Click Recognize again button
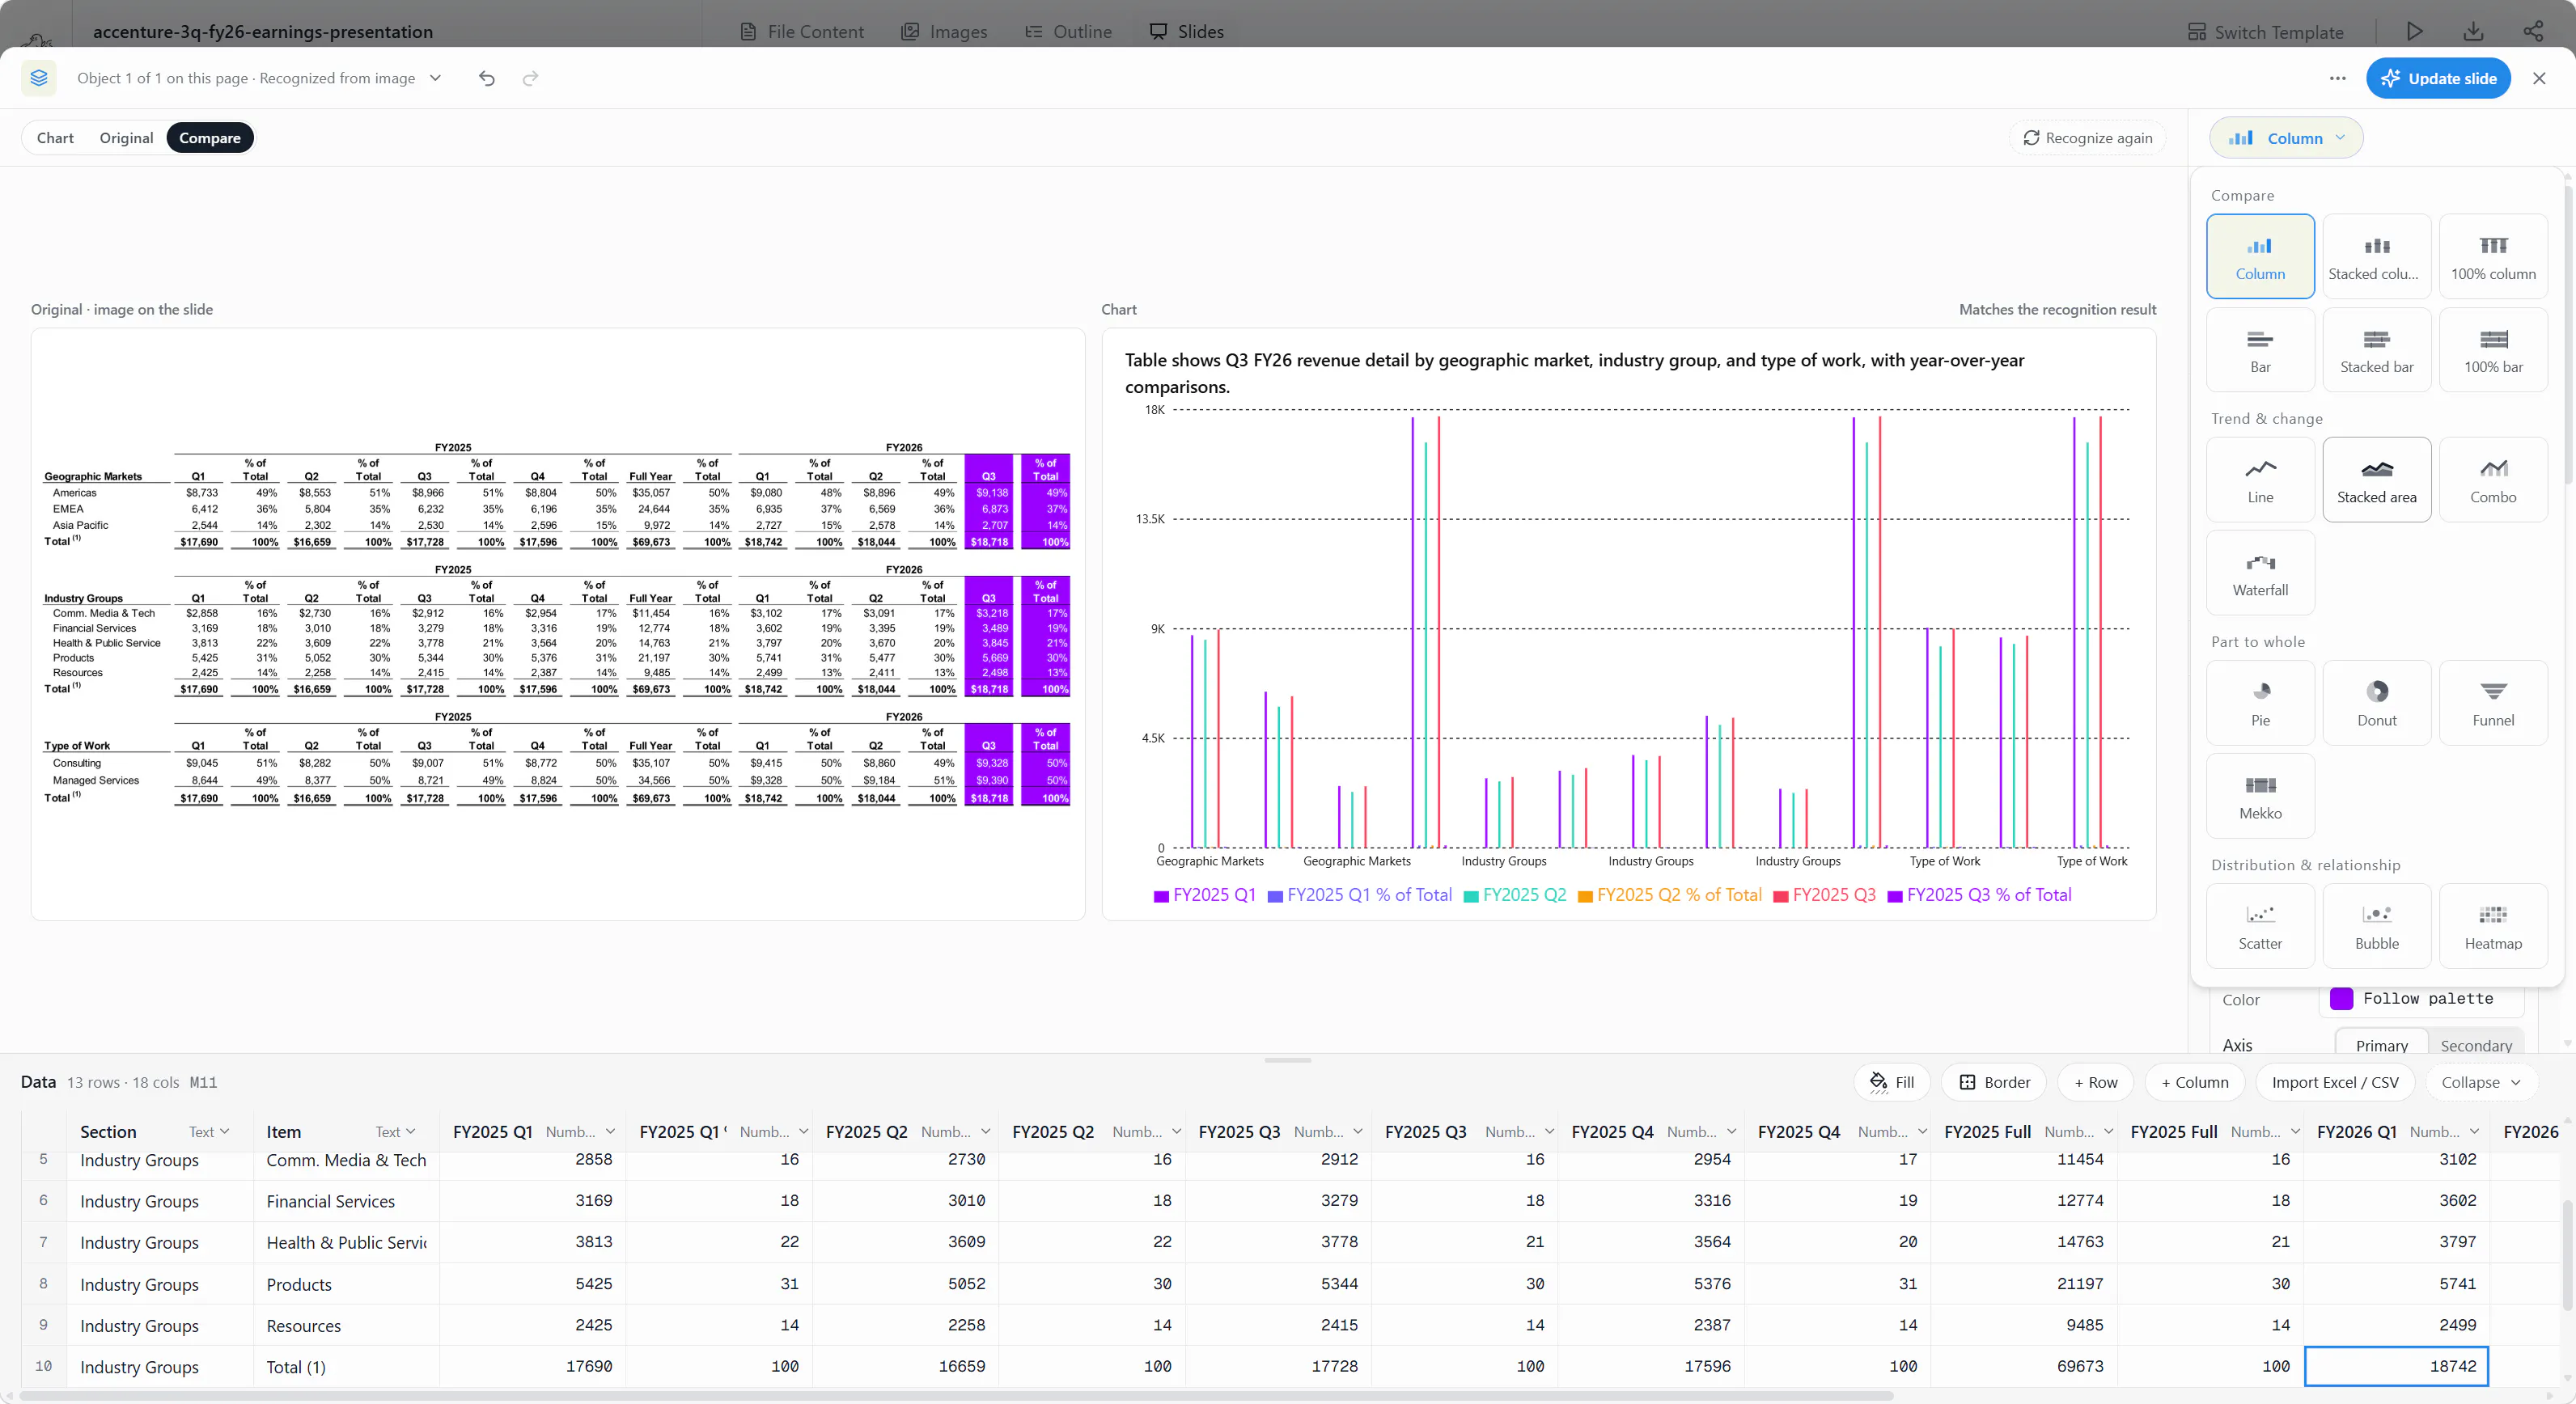 click(2087, 138)
